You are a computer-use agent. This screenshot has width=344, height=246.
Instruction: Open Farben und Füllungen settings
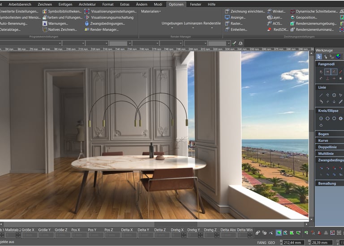[62, 17]
